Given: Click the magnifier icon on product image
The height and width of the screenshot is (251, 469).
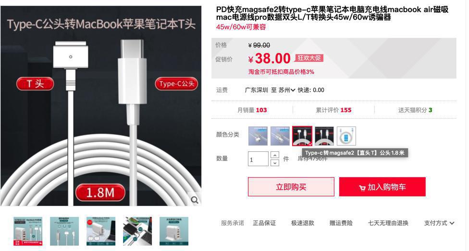Looking at the screenshot, I should (195, 200).
